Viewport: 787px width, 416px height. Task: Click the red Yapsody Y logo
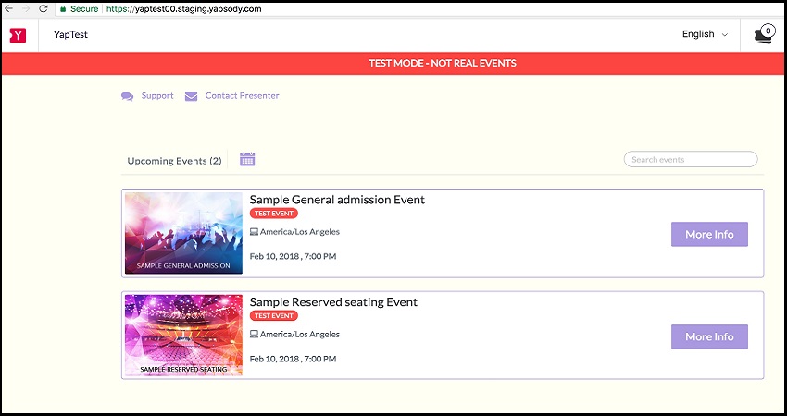pyautogui.click(x=18, y=35)
